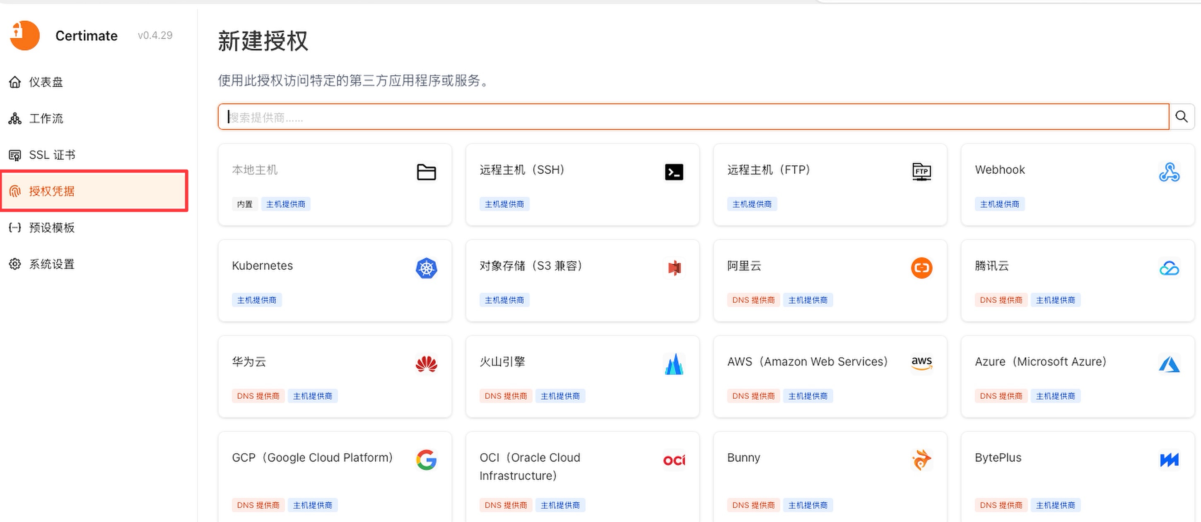Click the SSL certificate icon

(15, 155)
